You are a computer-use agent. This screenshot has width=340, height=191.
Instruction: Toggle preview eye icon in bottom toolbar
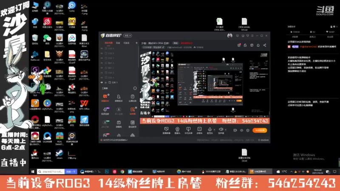241,130
